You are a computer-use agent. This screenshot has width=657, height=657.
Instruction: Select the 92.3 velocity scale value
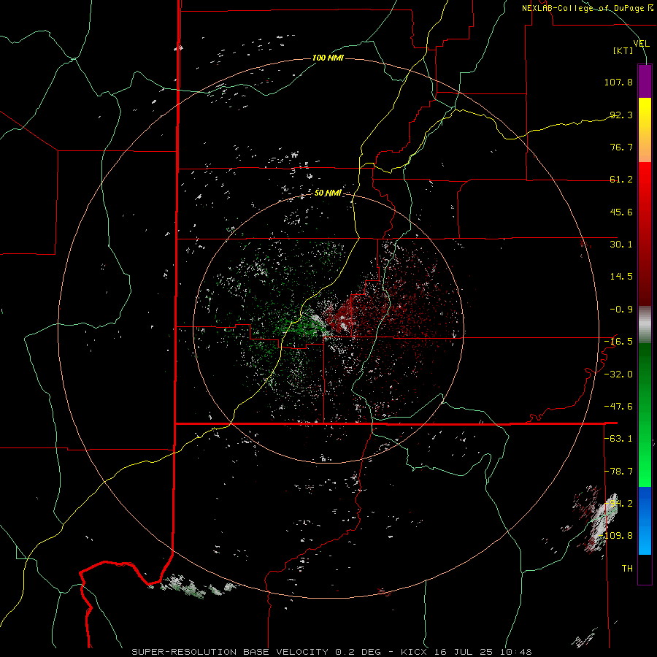coord(621,115)
